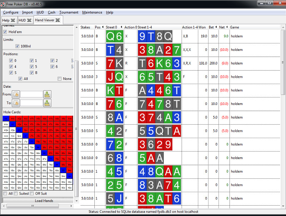The width and height of the screenshot is (286, 216).
Task: Click filter panel scroll-left arrow
Action: (4, 206)
